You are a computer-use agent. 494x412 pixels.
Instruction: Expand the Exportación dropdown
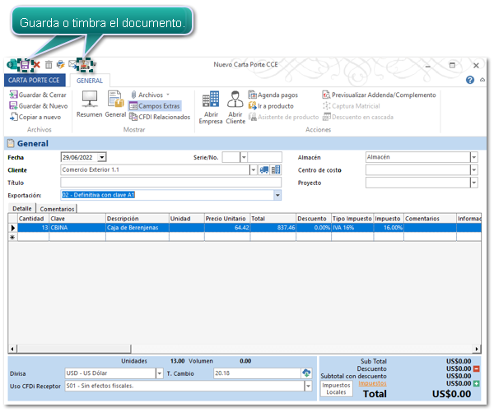point(277,195)
